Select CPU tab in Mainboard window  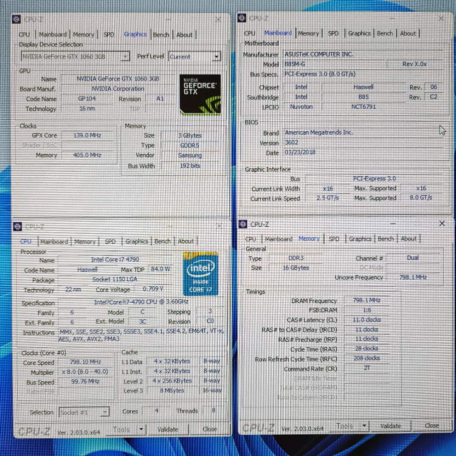[x=249, y=33]
